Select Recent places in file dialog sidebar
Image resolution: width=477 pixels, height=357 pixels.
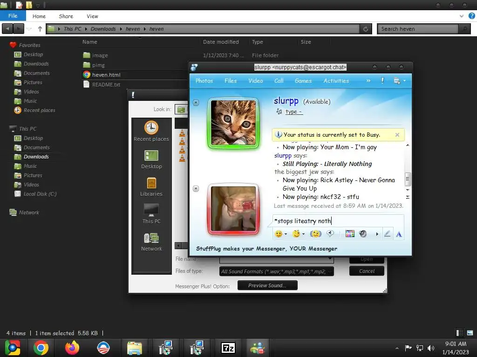pyautogui.click(x=151, y=131)
